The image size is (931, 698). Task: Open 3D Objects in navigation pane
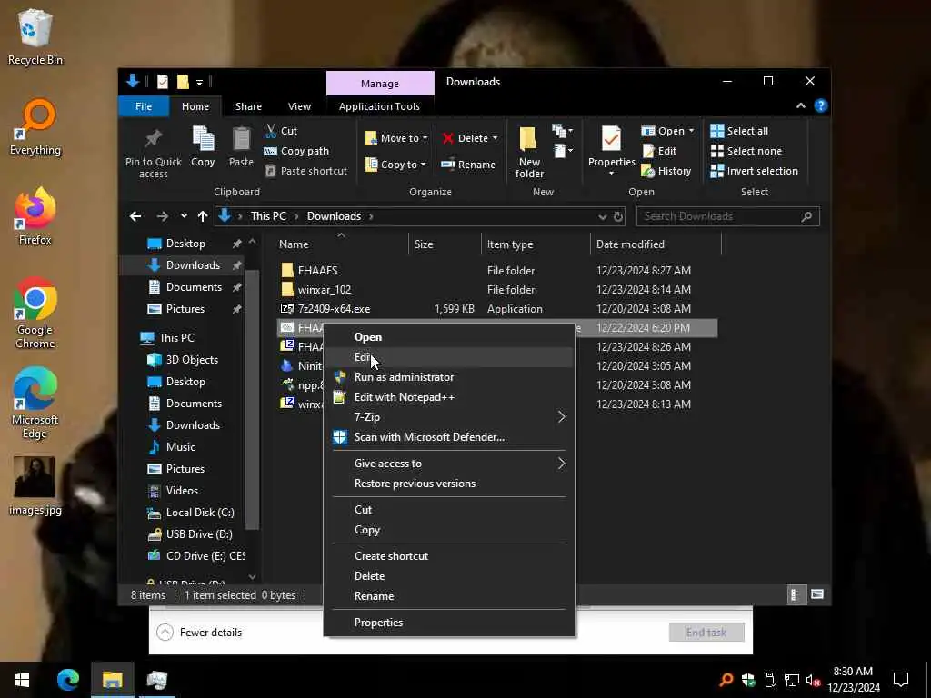(192, 360)
